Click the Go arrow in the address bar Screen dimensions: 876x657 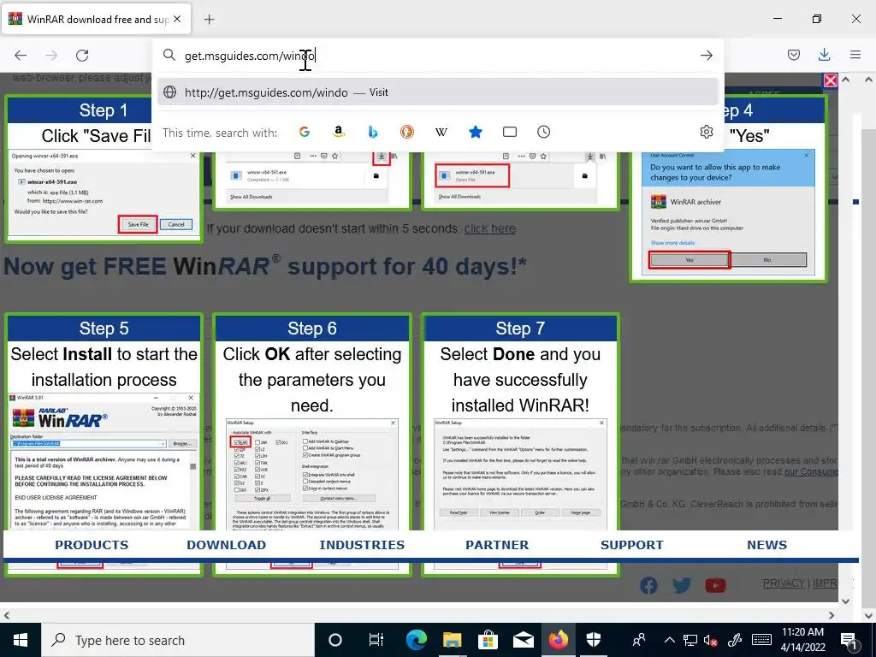[706, 56]
